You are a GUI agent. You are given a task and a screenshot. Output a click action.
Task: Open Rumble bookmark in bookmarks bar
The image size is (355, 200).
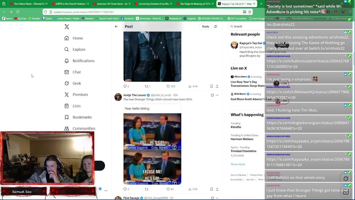[x=34, y=19]
